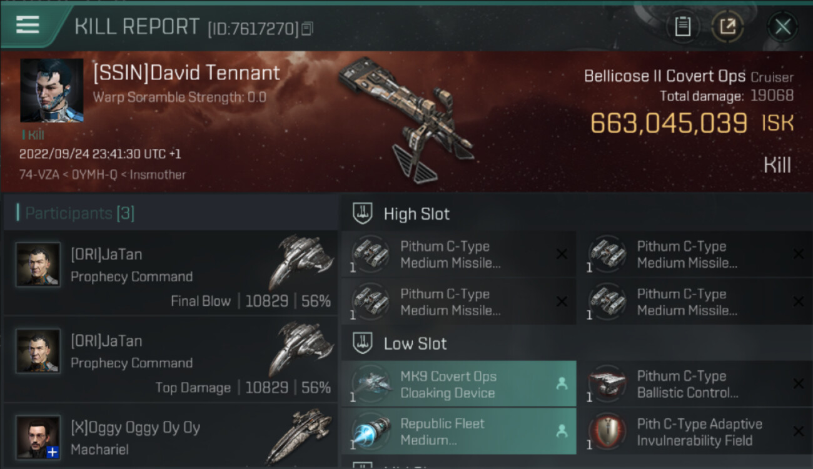Click the share export icon

point(728,27)
